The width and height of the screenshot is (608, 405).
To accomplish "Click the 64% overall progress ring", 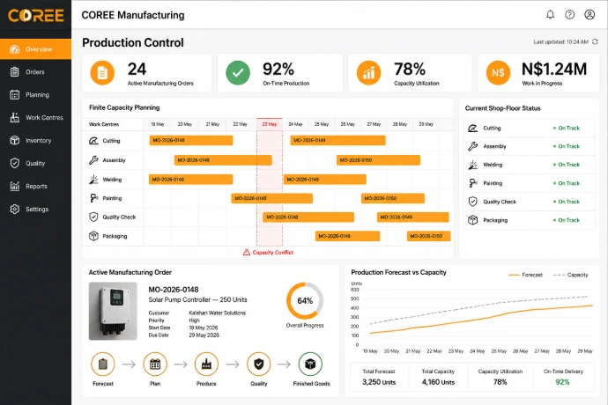I will pyautogui.click(x=305, y=301).
